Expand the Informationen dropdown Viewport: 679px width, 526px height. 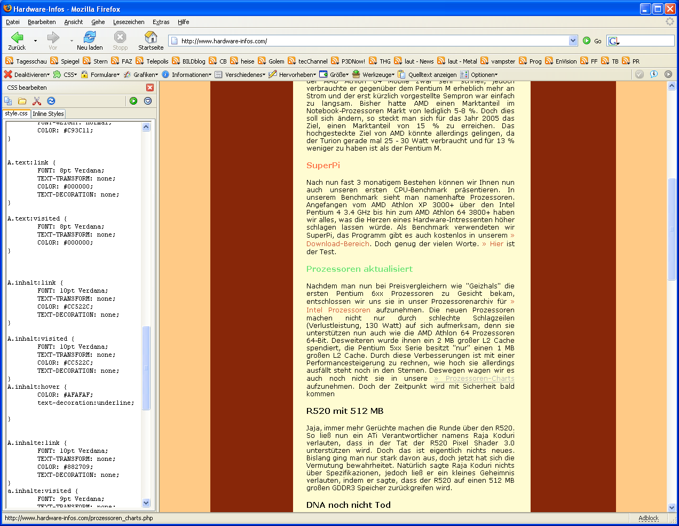[187, 75]
